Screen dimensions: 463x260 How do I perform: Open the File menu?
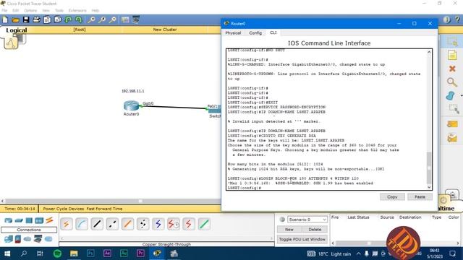(x=4, y=10)
